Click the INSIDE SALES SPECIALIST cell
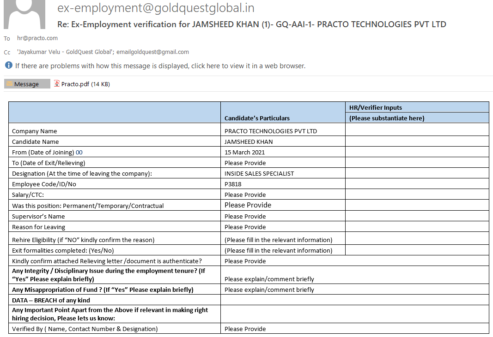This screenshot has width=493, height=337. (283, 173)
